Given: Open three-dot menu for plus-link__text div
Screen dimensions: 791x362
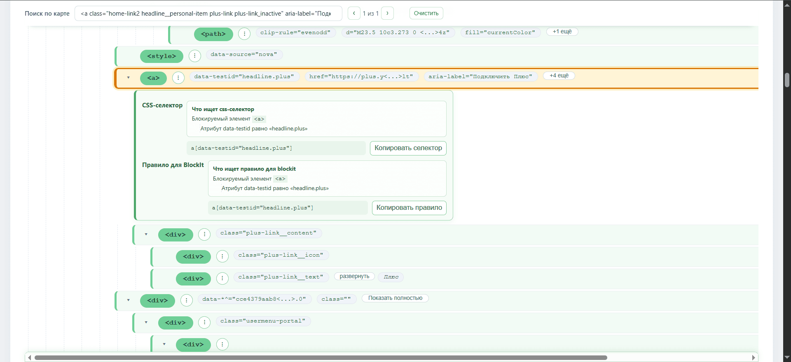Looking at the screenshot, I should tap(222, 278).
